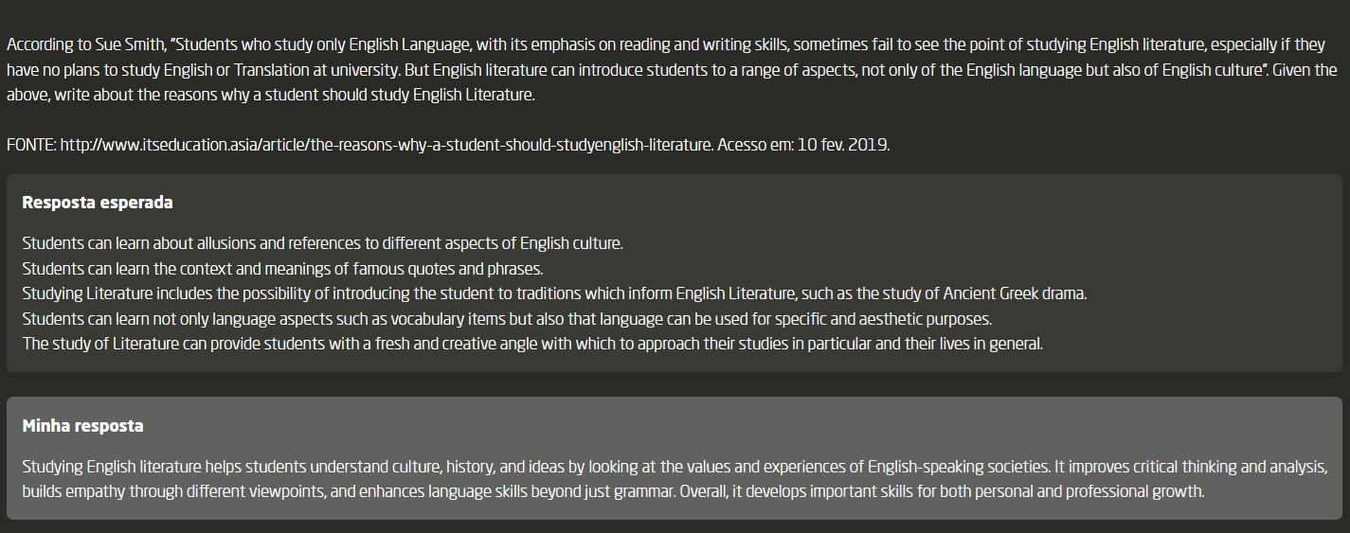The image size is (1350, 533).
Task: Click the "Resposta esperada" heading
Action: point(97,203)
